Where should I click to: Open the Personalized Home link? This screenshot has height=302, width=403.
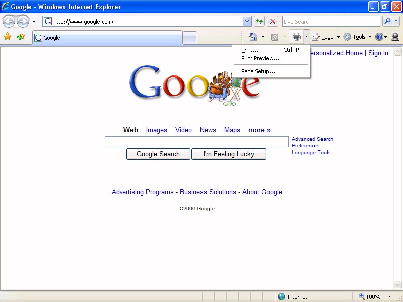point(337,53)
